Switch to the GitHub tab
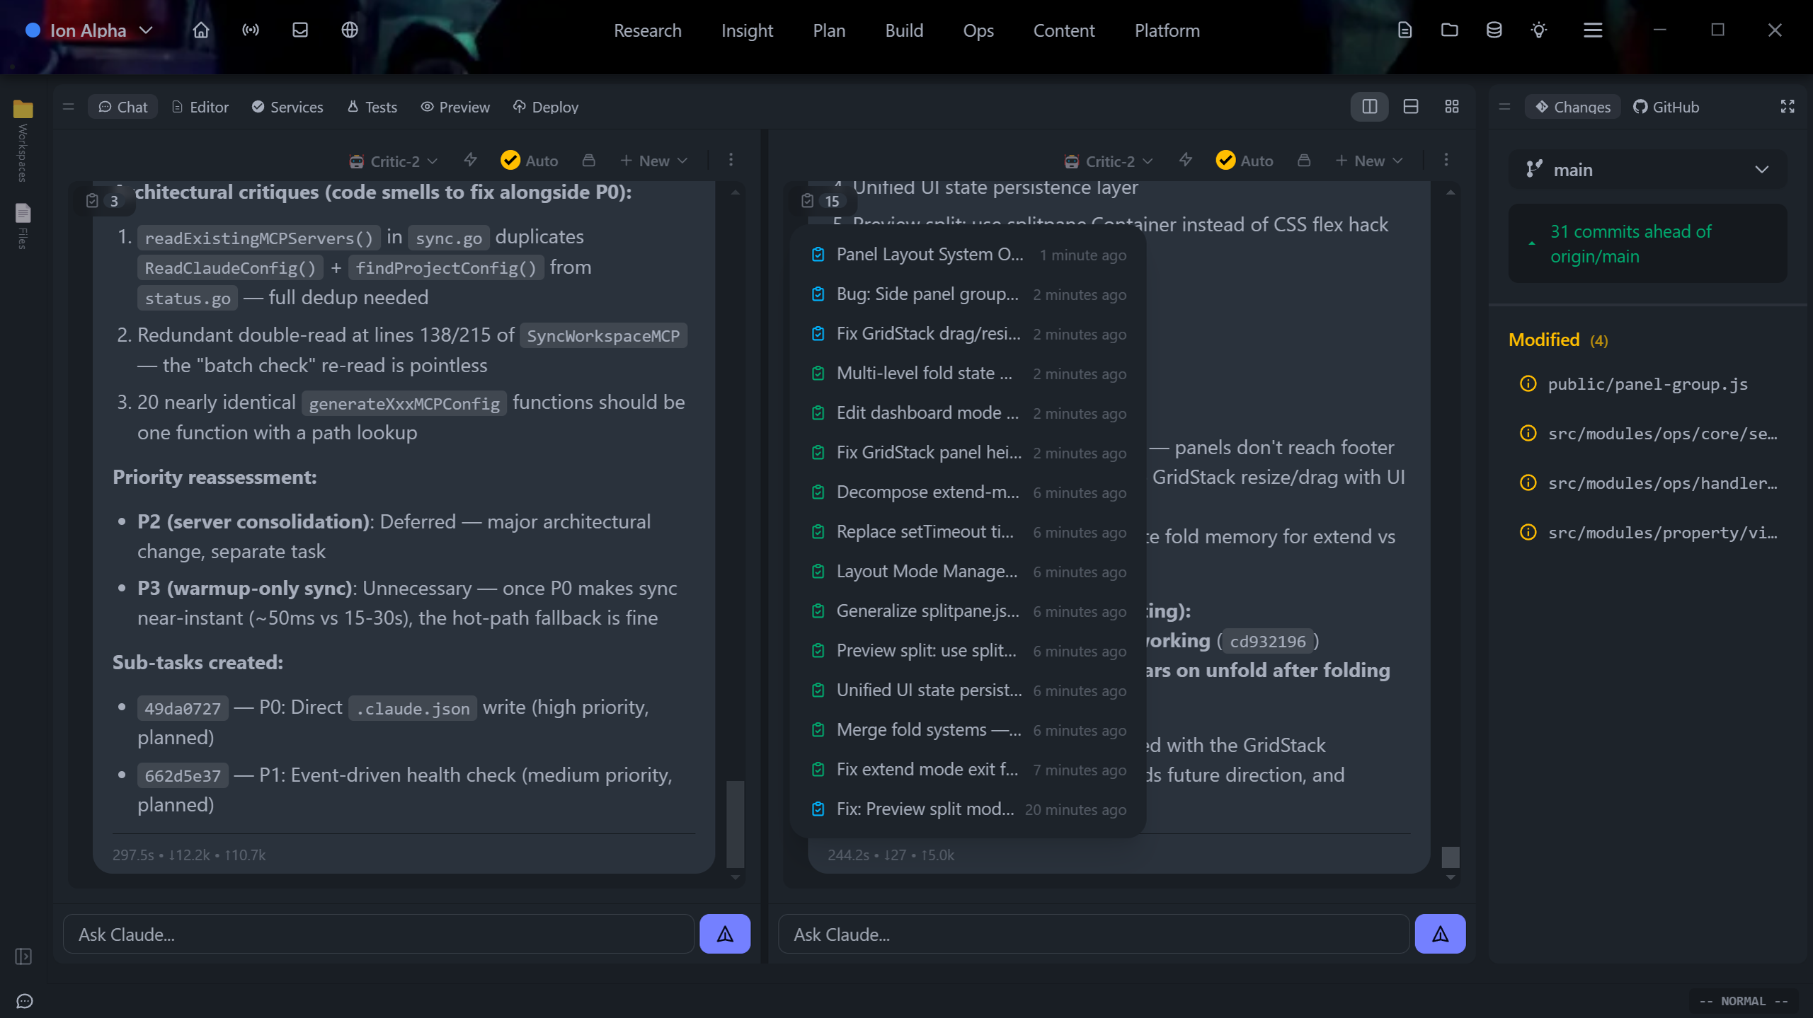Viewport: 1813px width, 1018px height. click(x=1666, y=107)
